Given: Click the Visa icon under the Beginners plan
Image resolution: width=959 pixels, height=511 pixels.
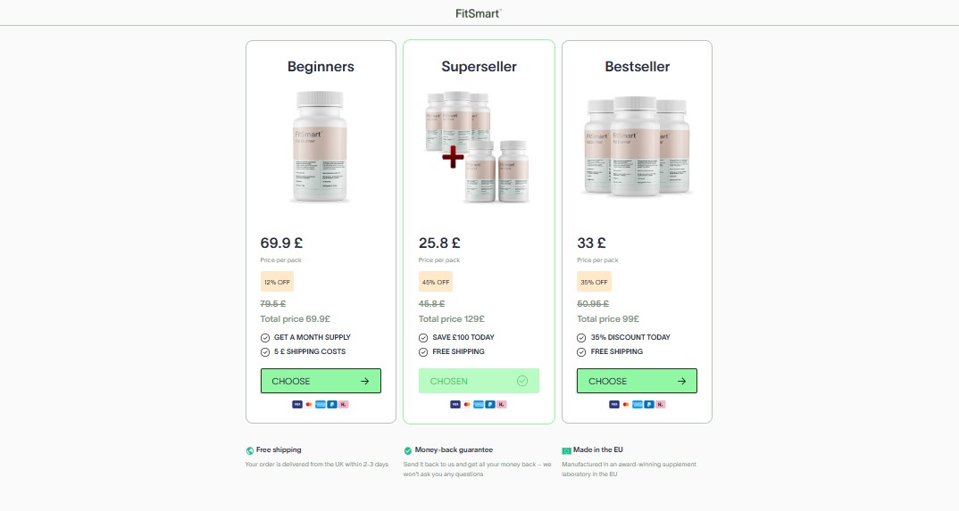Looking at the screenshot, I should [297, 404].
